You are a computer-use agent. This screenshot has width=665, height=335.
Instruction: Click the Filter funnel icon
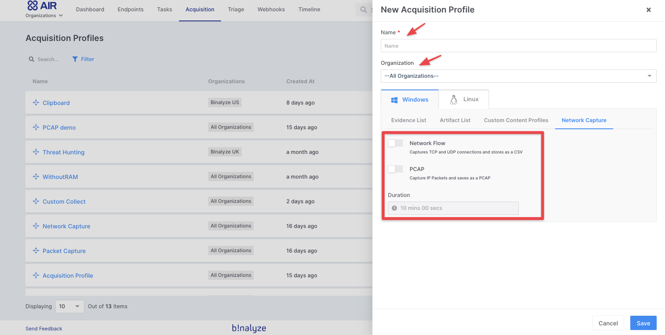point(75,59)
